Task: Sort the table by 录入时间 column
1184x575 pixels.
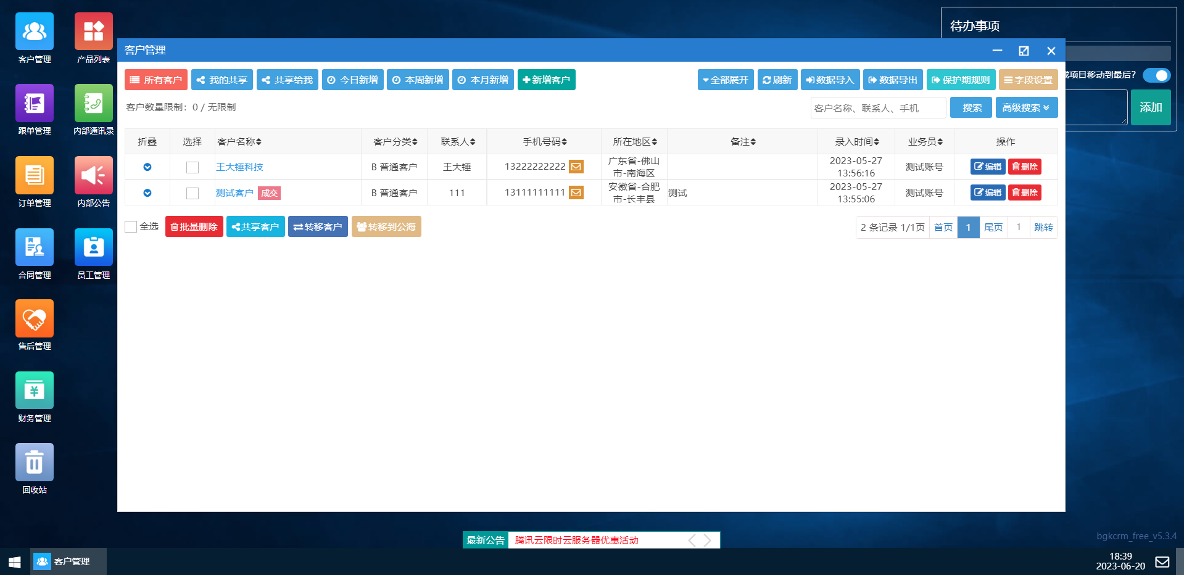Action: tap(857, 141)
